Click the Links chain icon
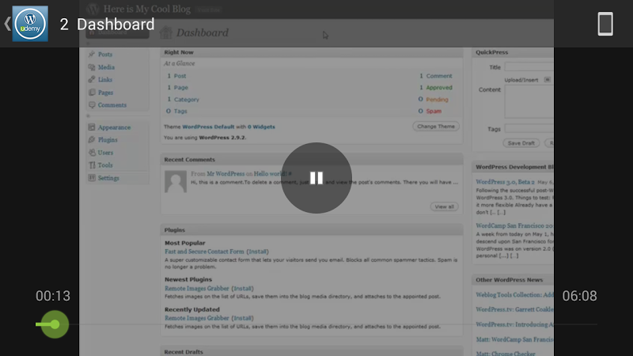This screenshot has height=356, width=633. tap(92, 80)
